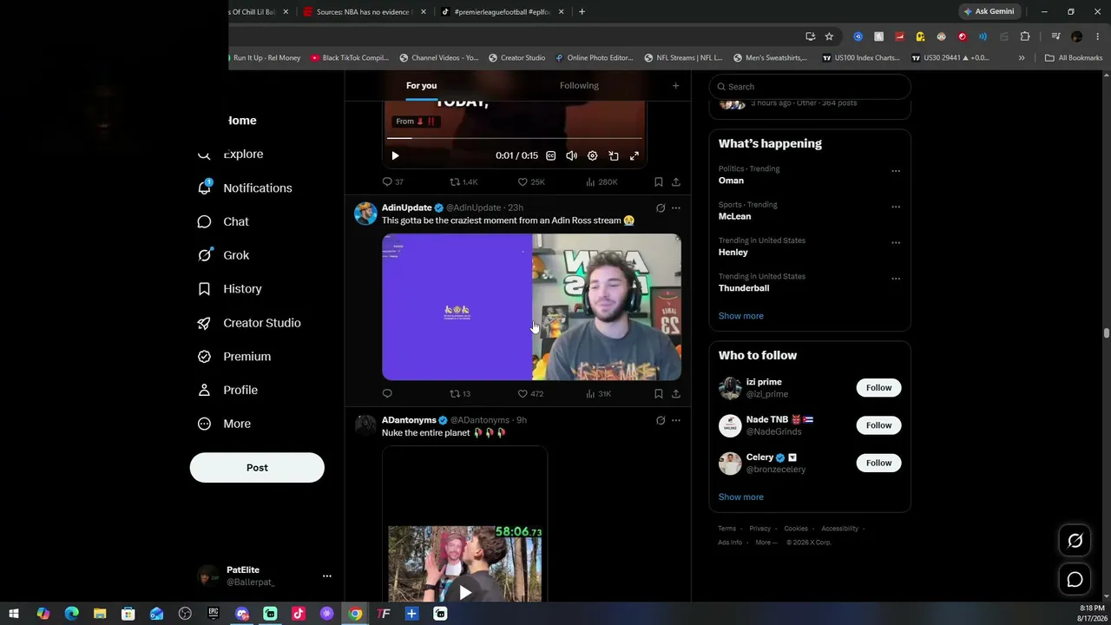1111x625 pixels.
Task: Click Ask Gemini in Chrome title bar
Action: (x=989, y=12)
